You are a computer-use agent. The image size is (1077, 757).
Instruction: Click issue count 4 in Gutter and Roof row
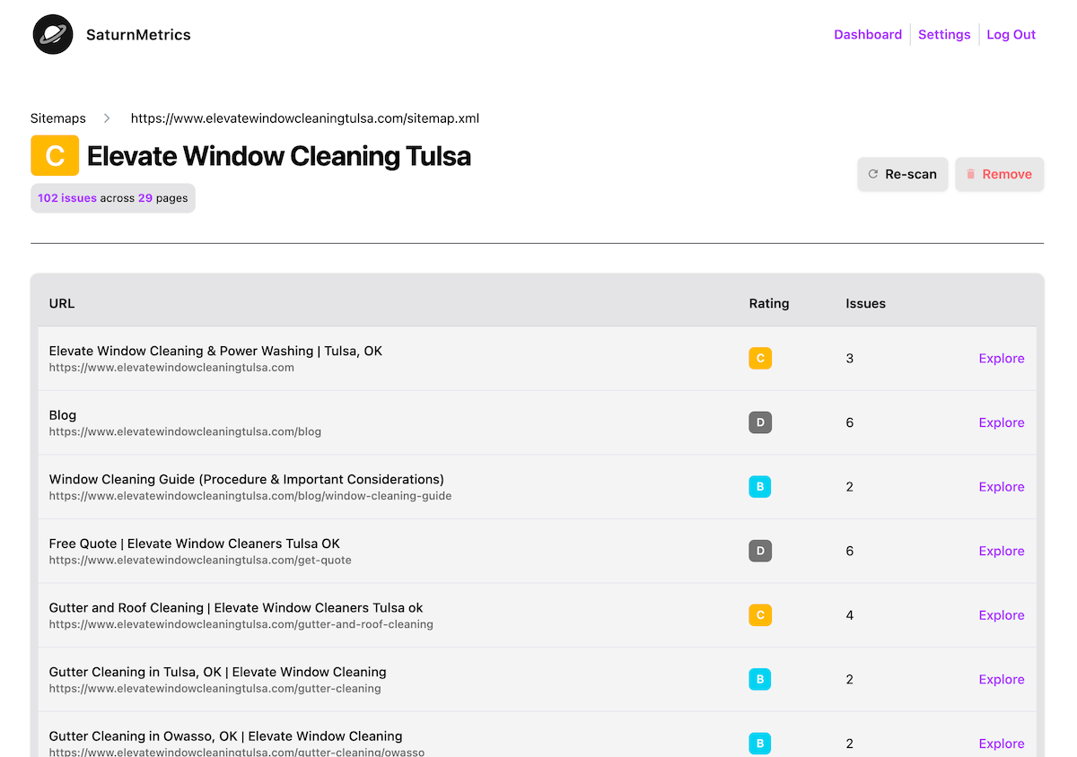[x=850, y=615]
